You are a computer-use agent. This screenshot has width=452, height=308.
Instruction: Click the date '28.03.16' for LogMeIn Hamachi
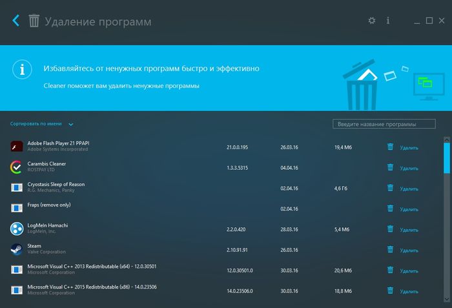click(289, 229)
